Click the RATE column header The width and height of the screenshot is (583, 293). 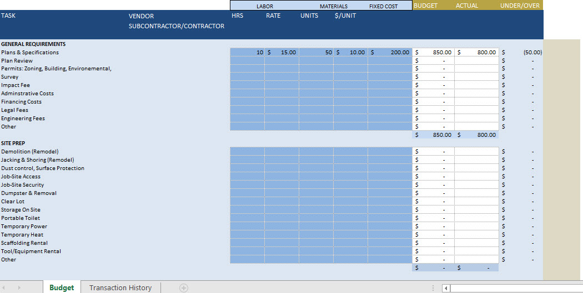[273, 16]
